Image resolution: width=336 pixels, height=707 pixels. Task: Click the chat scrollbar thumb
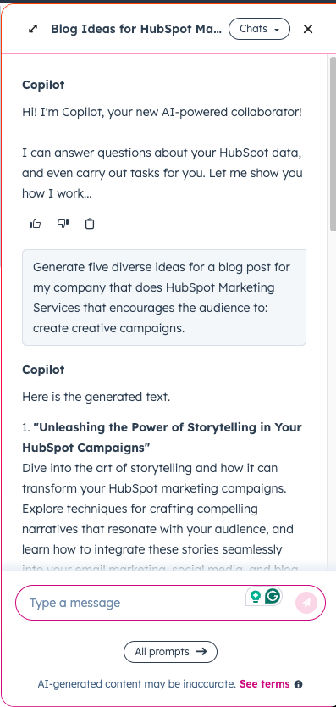333,144
